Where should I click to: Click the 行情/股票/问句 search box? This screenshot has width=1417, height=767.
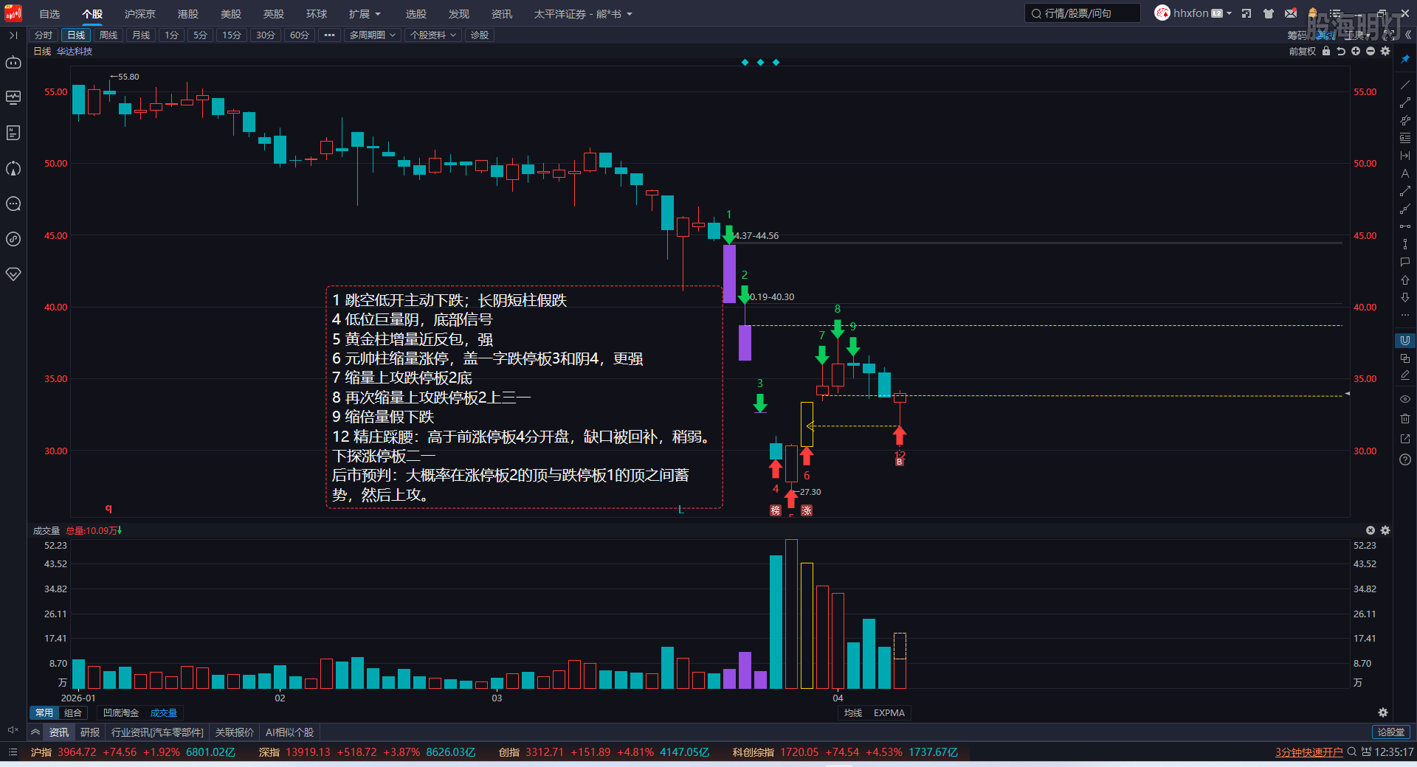tap(1082, 13)
